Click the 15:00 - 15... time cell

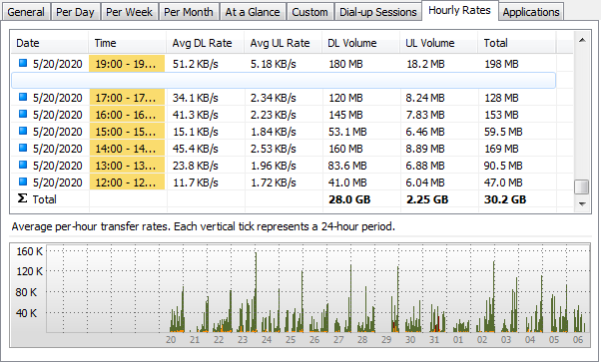(x=127, y=132)
